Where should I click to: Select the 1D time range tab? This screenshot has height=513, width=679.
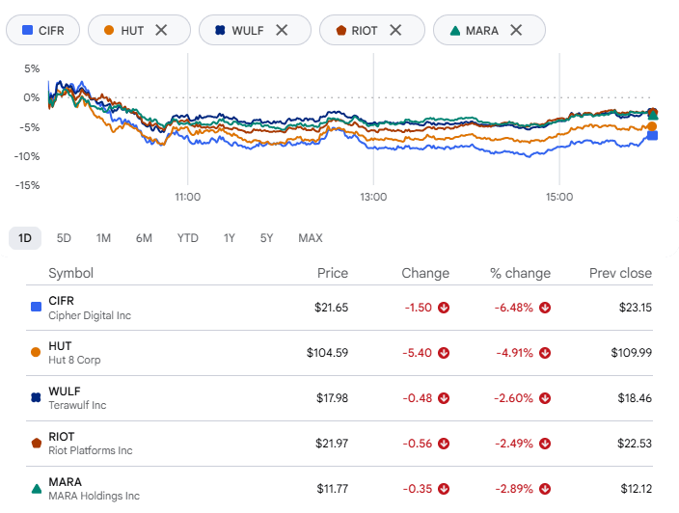pos(25,238)
